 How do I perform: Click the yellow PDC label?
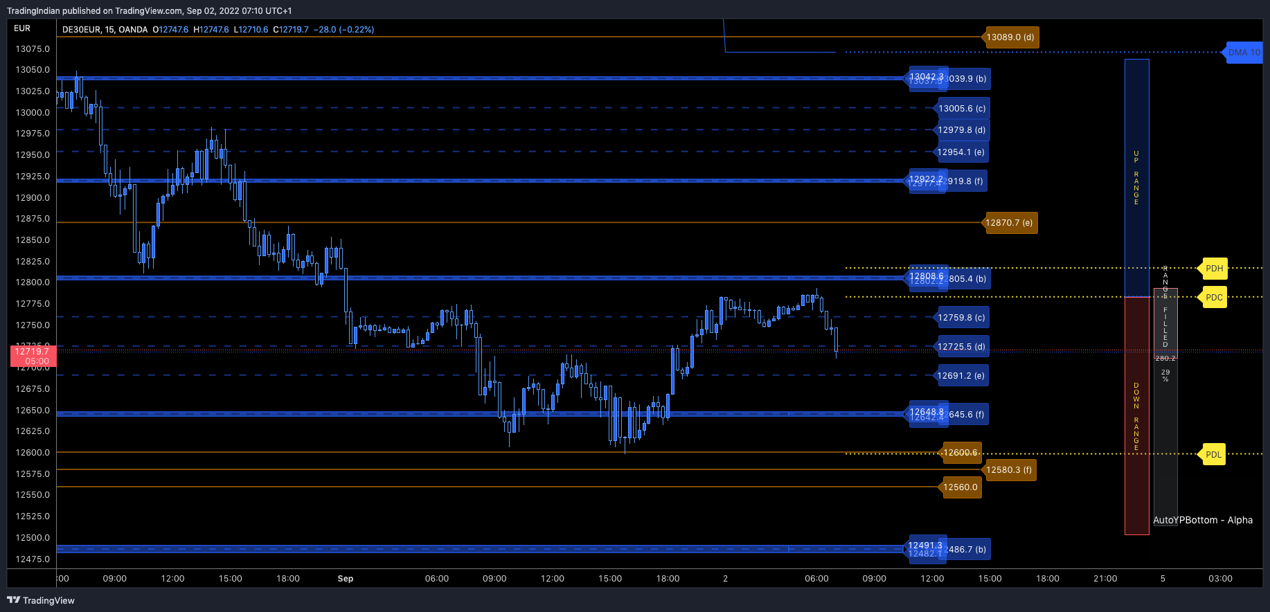point(1213,298)
